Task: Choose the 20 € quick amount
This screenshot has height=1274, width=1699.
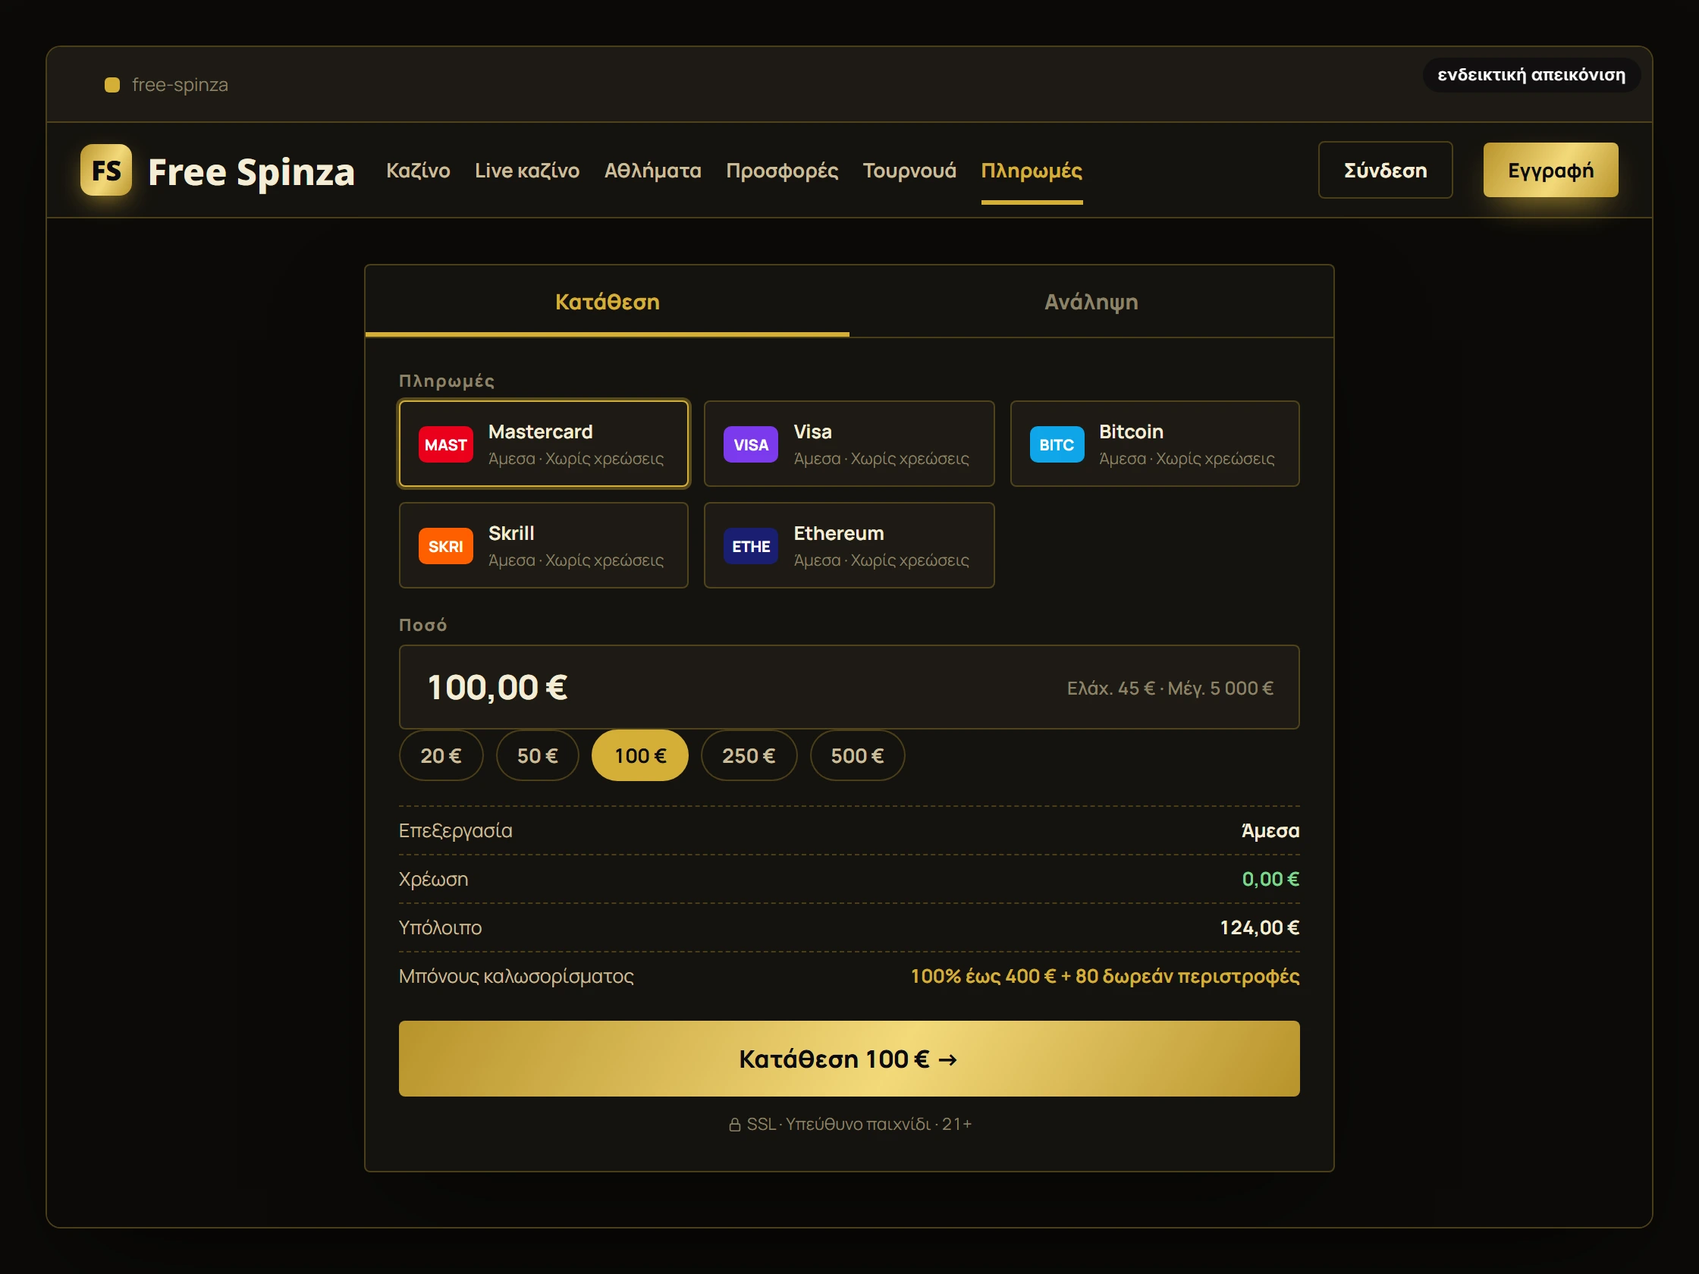Action: (441, 755)
